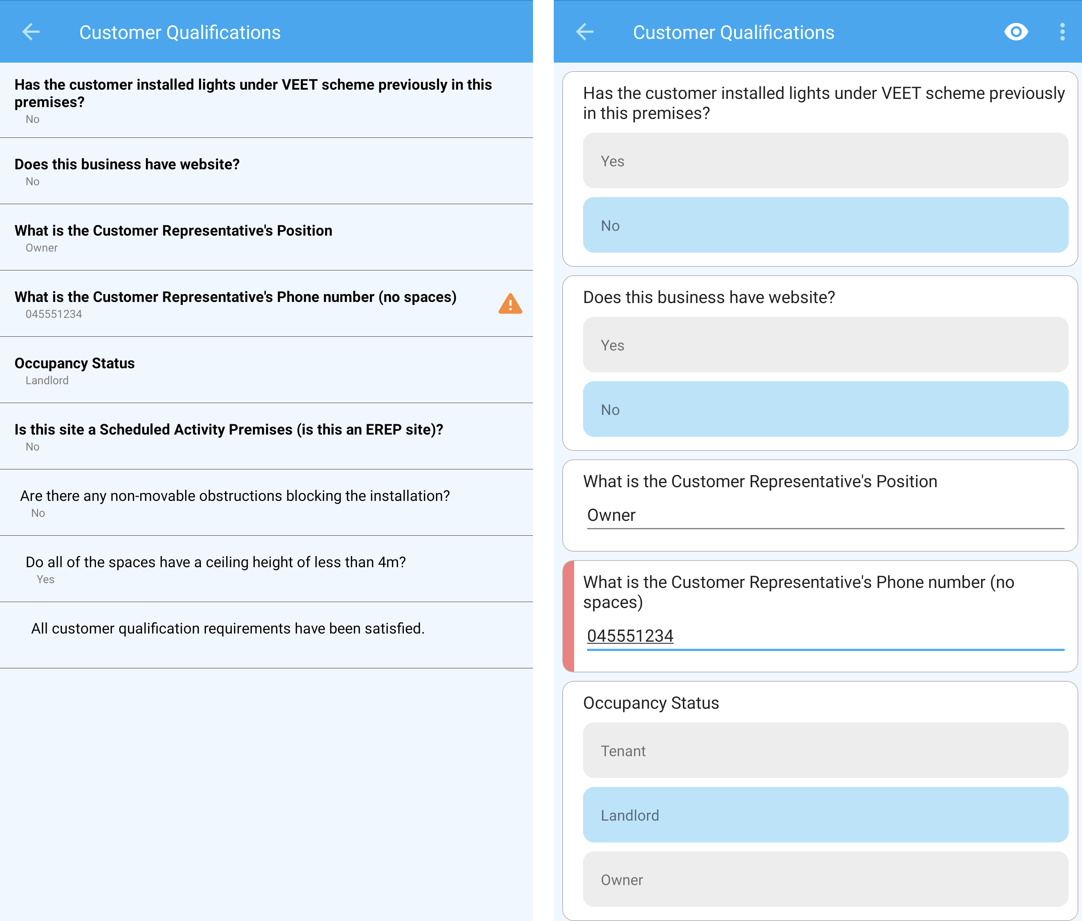The height and width of the screenshot is (921, 1082).
Task: Edit the Representative's Position text field
Action: [825, 515]
